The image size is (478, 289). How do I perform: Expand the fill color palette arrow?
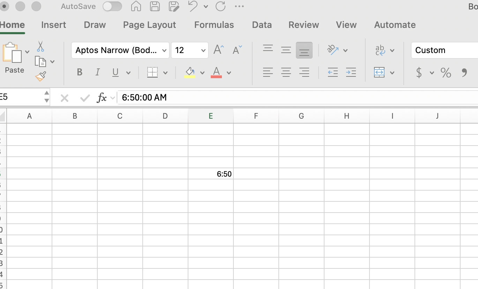(202, 73)
